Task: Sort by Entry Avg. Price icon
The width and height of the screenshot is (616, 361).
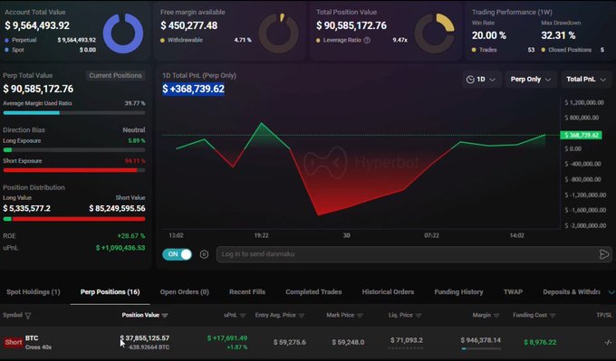Action: [x=302, y=316]
